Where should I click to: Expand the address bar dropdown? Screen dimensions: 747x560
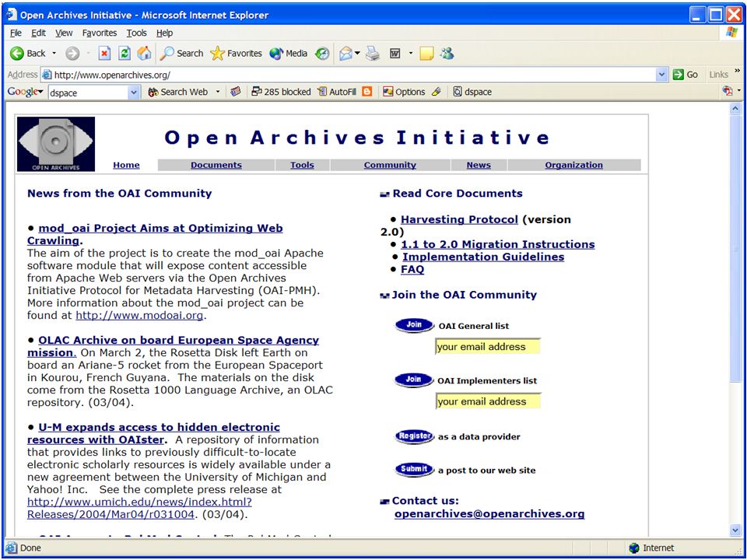point(661,75)
